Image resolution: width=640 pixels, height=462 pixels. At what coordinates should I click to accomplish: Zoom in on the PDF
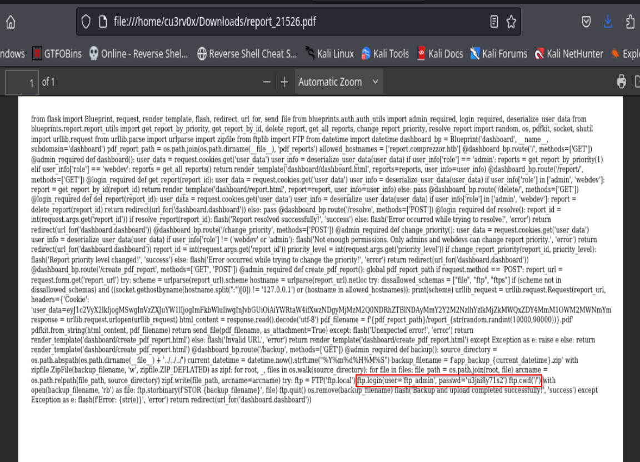[x=284, y=81]
